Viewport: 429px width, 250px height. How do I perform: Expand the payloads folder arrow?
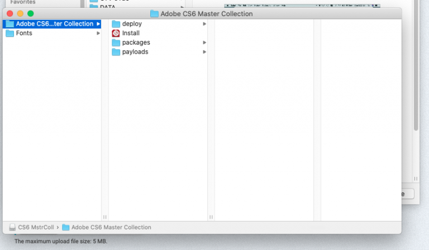(x=204, y=52)
